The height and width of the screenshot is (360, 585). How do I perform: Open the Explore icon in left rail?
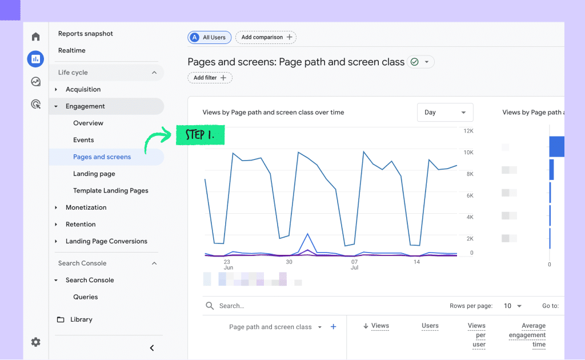point(36,82)
